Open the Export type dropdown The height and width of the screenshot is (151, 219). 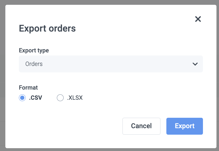pos(111,64)
